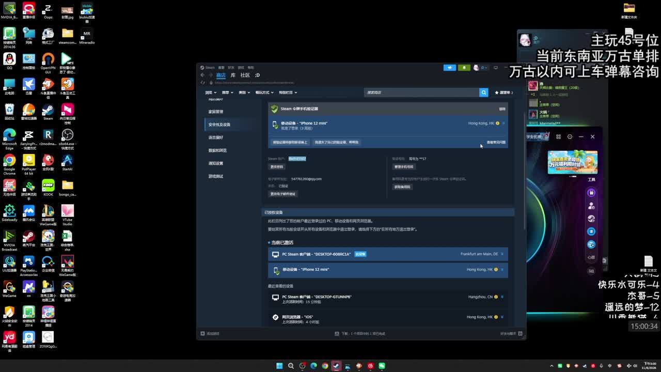Open the Mineradio desktop shortcut
This screenshot has width=661, height=372.
(x=87, y=36)
